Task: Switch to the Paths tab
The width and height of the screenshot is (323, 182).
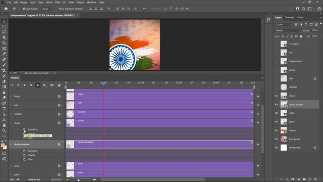Action: pos(300,18)
